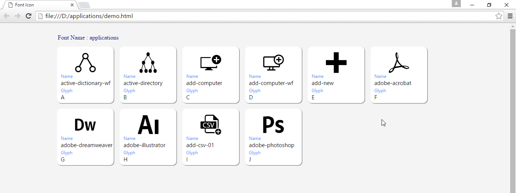Viewport: 516px width, 193px height.
Task: Click the page scrollbar thumb
Action: point(513,111)
